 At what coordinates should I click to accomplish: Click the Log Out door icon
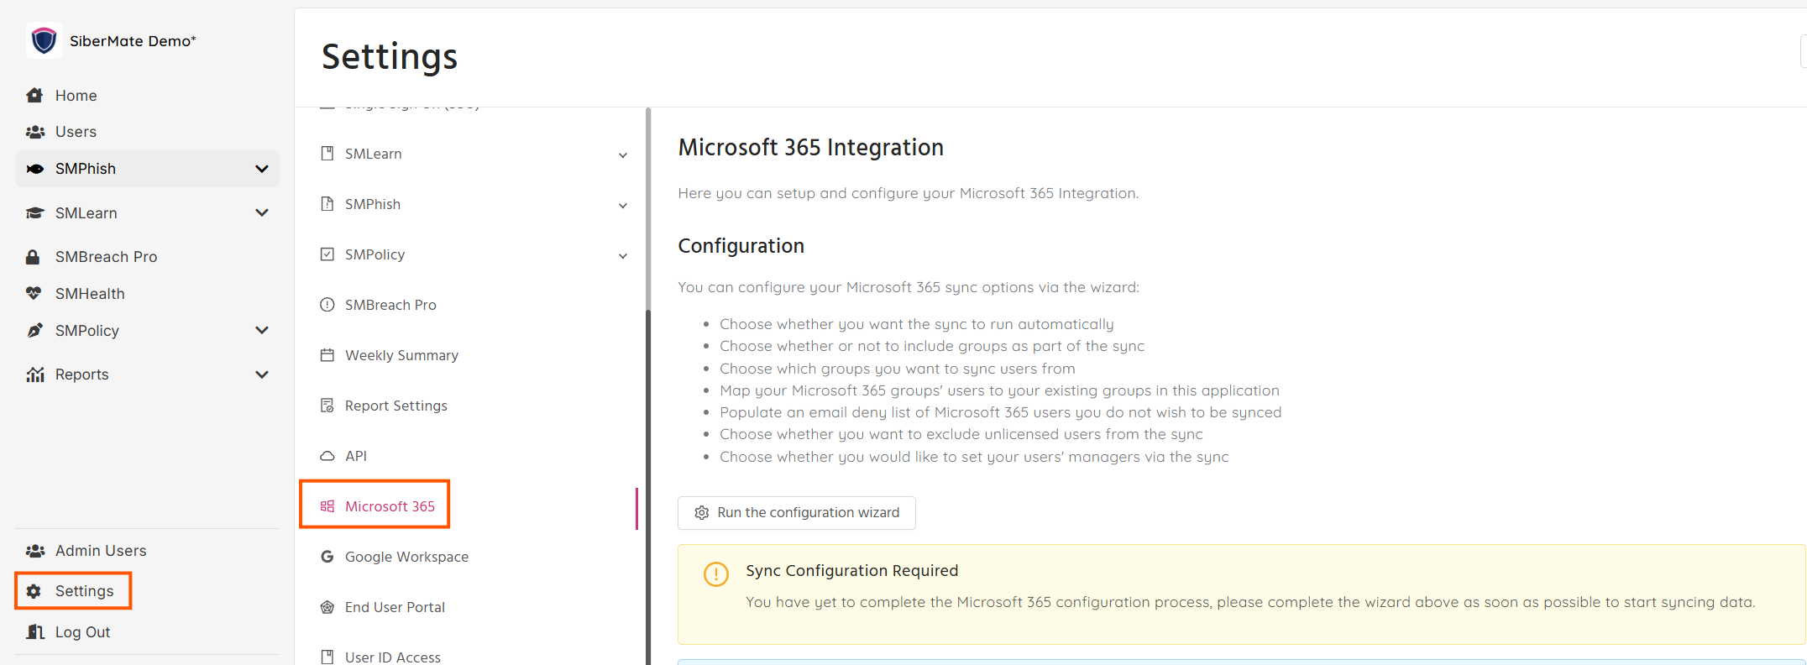pos(34,631)
